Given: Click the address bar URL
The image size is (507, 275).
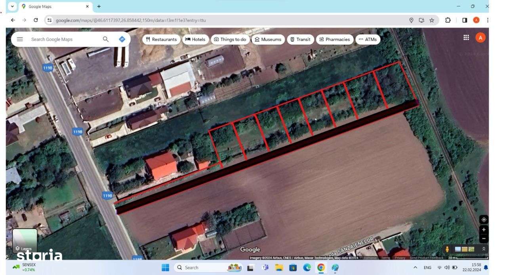Looking at the screenshot, I should pos(131,20).
